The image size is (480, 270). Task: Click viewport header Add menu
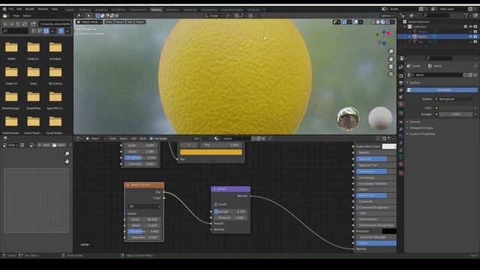click(x=130, y=22)
